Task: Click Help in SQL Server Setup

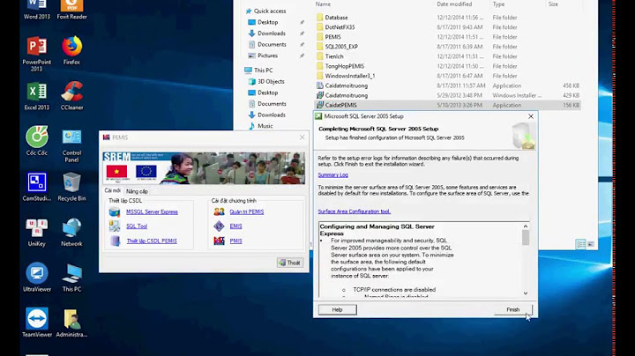Action: (337, 309)
